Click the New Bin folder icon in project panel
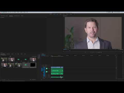 click(x=33, y=80)
